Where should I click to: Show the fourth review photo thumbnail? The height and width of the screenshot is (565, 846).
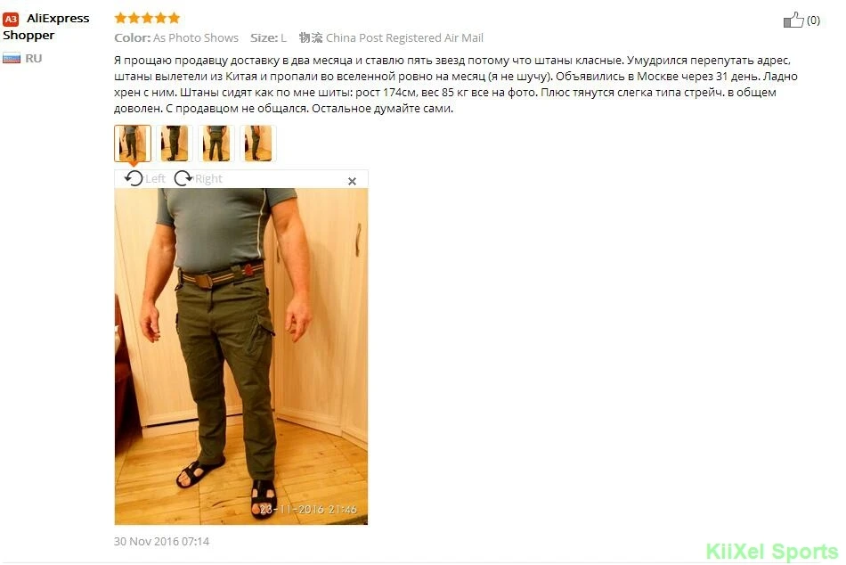click(x=258, y=143)
